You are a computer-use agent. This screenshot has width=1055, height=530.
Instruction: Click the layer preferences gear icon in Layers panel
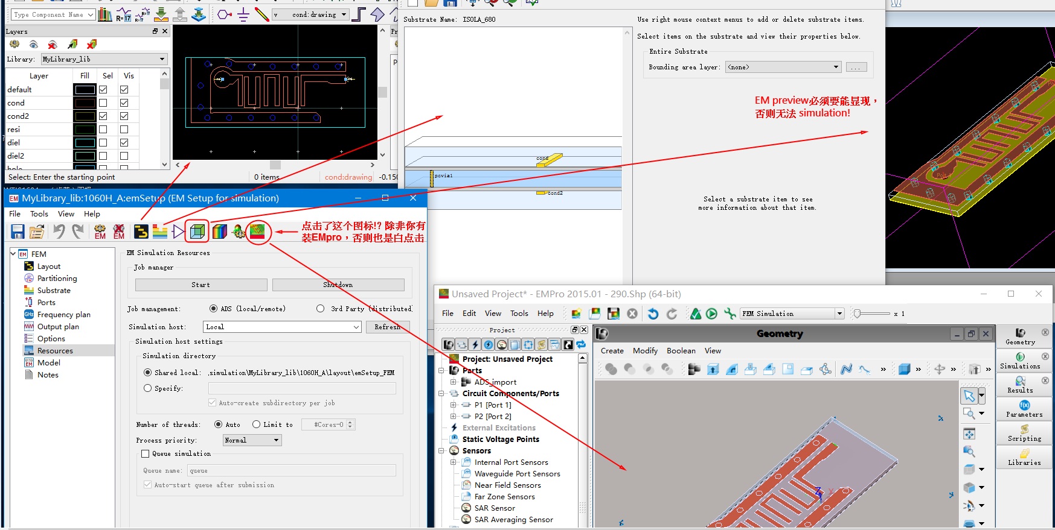14,44
